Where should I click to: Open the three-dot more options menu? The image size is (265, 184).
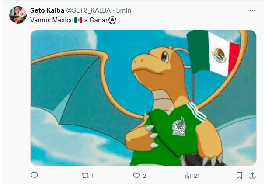[x=252, y=10]
